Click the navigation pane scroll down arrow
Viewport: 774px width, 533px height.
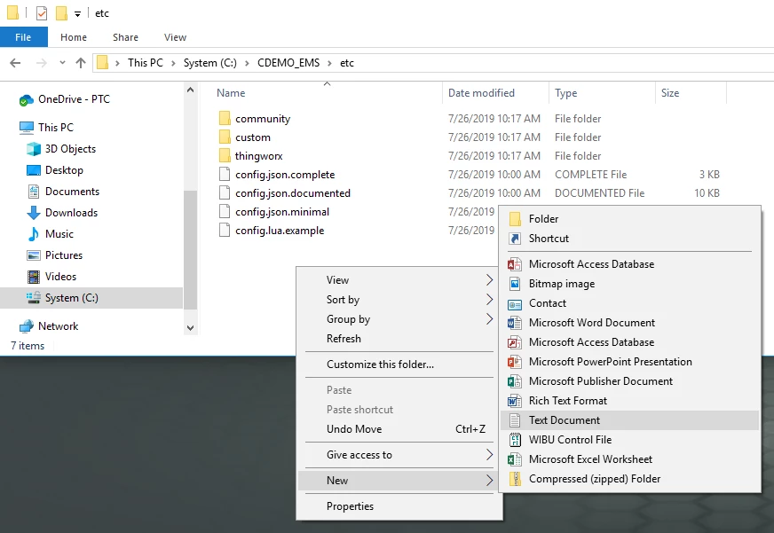(x=191, y=328)
